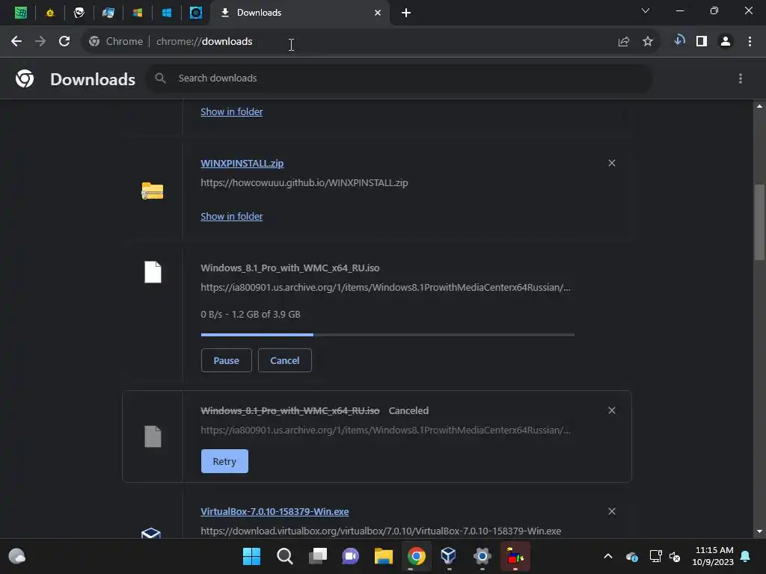The image size is (766, 574).
Task: Go back using the browser back arrow
Action: pos(16,42)
